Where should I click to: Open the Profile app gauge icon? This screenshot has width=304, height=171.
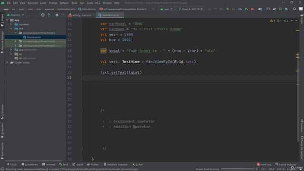240,9
